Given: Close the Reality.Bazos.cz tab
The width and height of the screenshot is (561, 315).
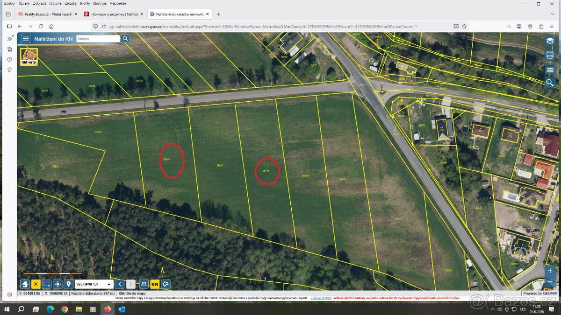Looking at the screenshot, I should [75, 14].
